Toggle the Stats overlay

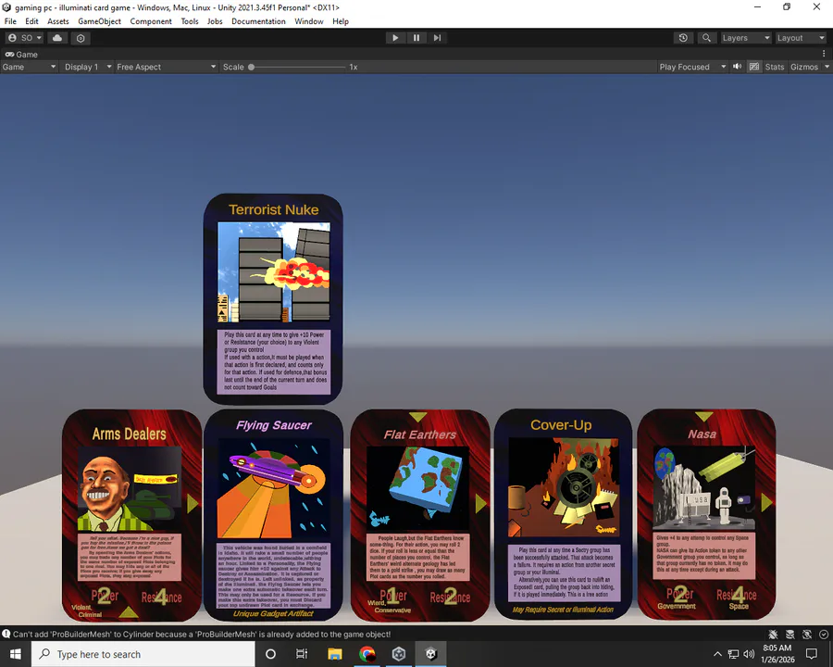(774, 67)
